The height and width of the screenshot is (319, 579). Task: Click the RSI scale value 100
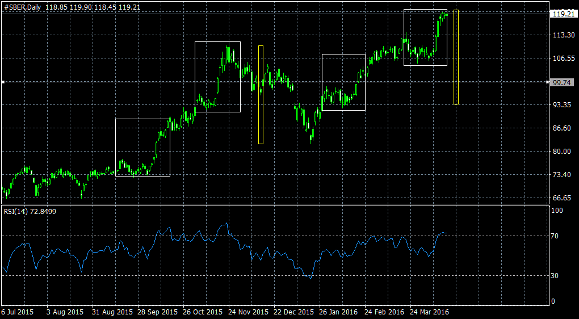tap(556, 211)
